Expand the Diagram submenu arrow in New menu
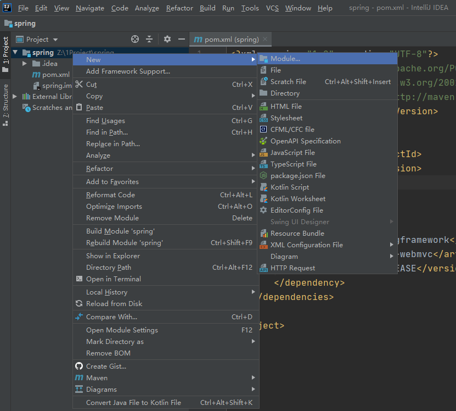The height and width of the screenshot is (411, 456). click(392, 257)
